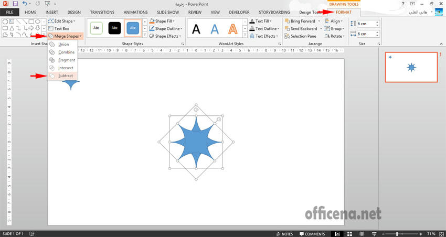The width and height of the screenshot is (446, 237).
Task: Toggle the Comments pane
Action: (312, 234)
